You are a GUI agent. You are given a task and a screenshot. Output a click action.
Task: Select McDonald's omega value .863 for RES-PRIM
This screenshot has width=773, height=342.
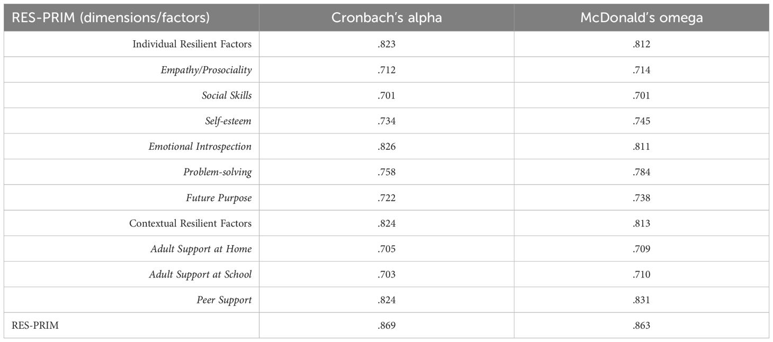coord(641,326)
